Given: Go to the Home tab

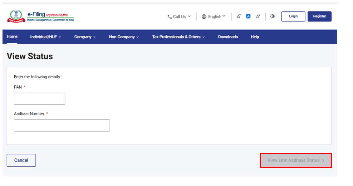Looking at the screenshot, I should point(12,37).
